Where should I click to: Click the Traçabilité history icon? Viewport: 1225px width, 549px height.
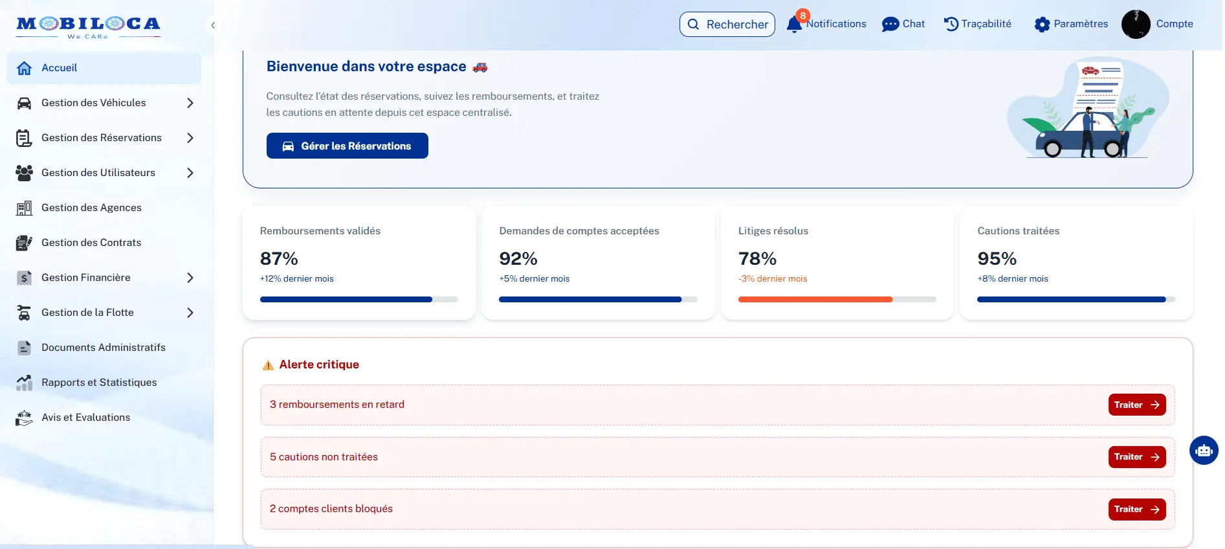click(951, 24)
